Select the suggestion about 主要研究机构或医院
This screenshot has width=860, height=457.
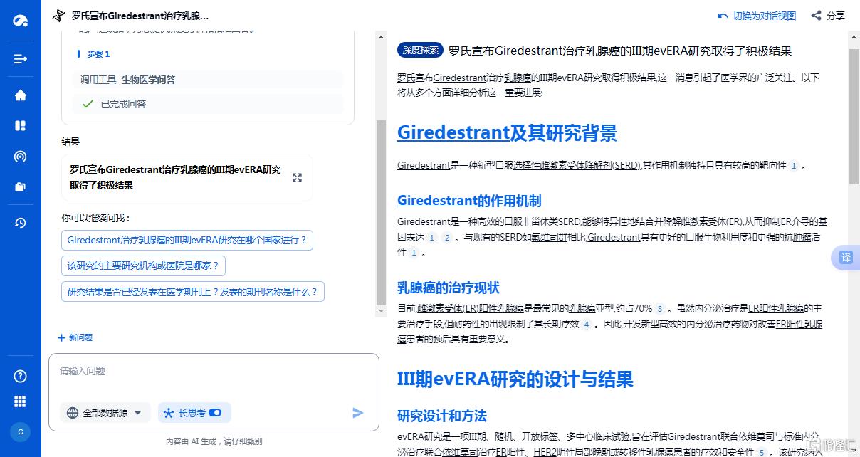tap(144, 266)
